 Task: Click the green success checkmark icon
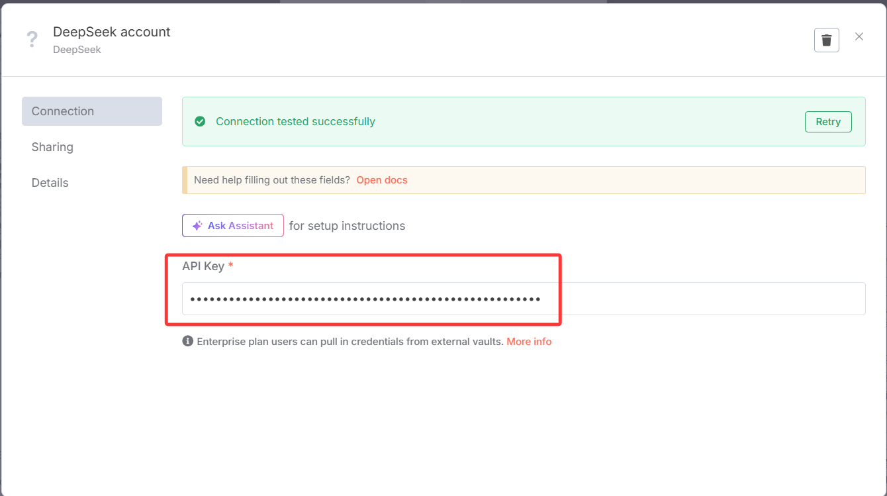click(200, 122)
